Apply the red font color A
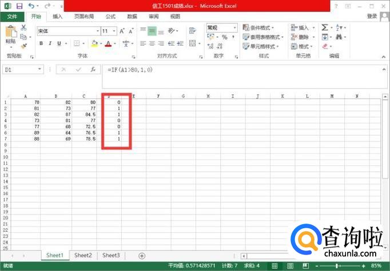The width and height of the screenshot is (390, 271). 108,44
